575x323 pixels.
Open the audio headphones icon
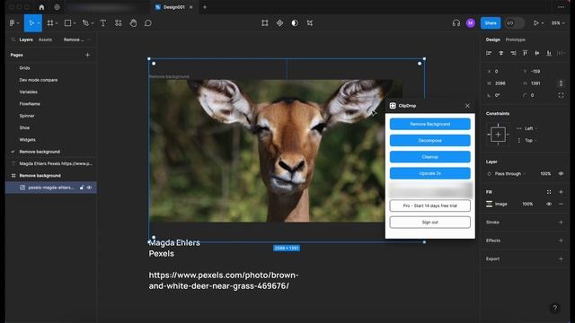pyautogui.click(x=456, y=23)
